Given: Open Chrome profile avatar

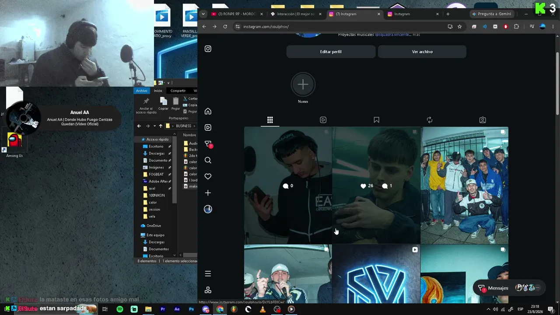Looking at the screenshot, I should (542, 27).
